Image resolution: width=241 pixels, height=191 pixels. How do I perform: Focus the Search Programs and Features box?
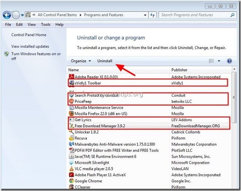point(197,15)
